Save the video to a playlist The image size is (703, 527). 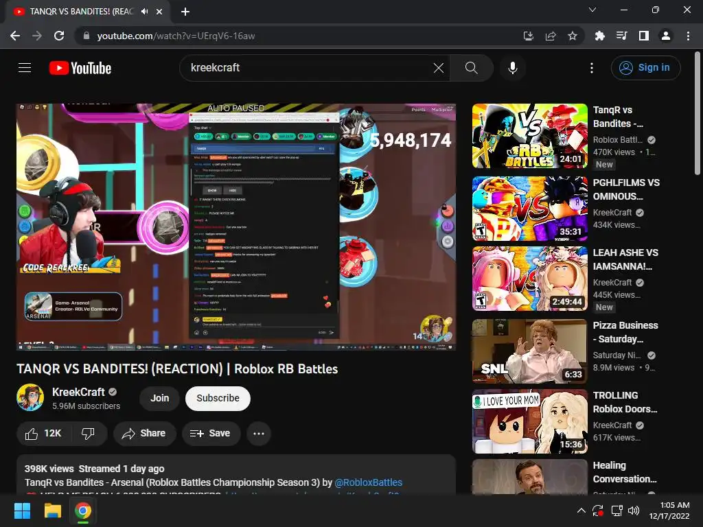click(x=211, y=434)
